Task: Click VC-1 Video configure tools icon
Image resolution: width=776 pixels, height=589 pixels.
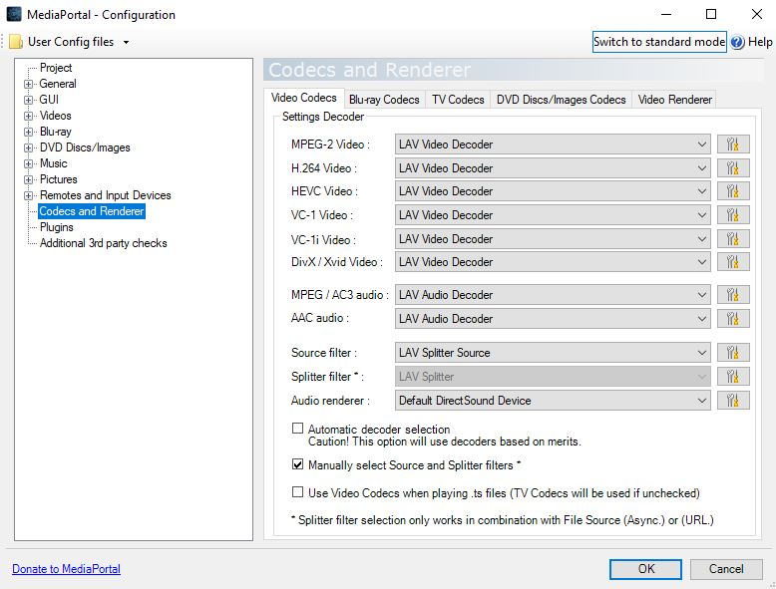Action: [x=733, y=215]
